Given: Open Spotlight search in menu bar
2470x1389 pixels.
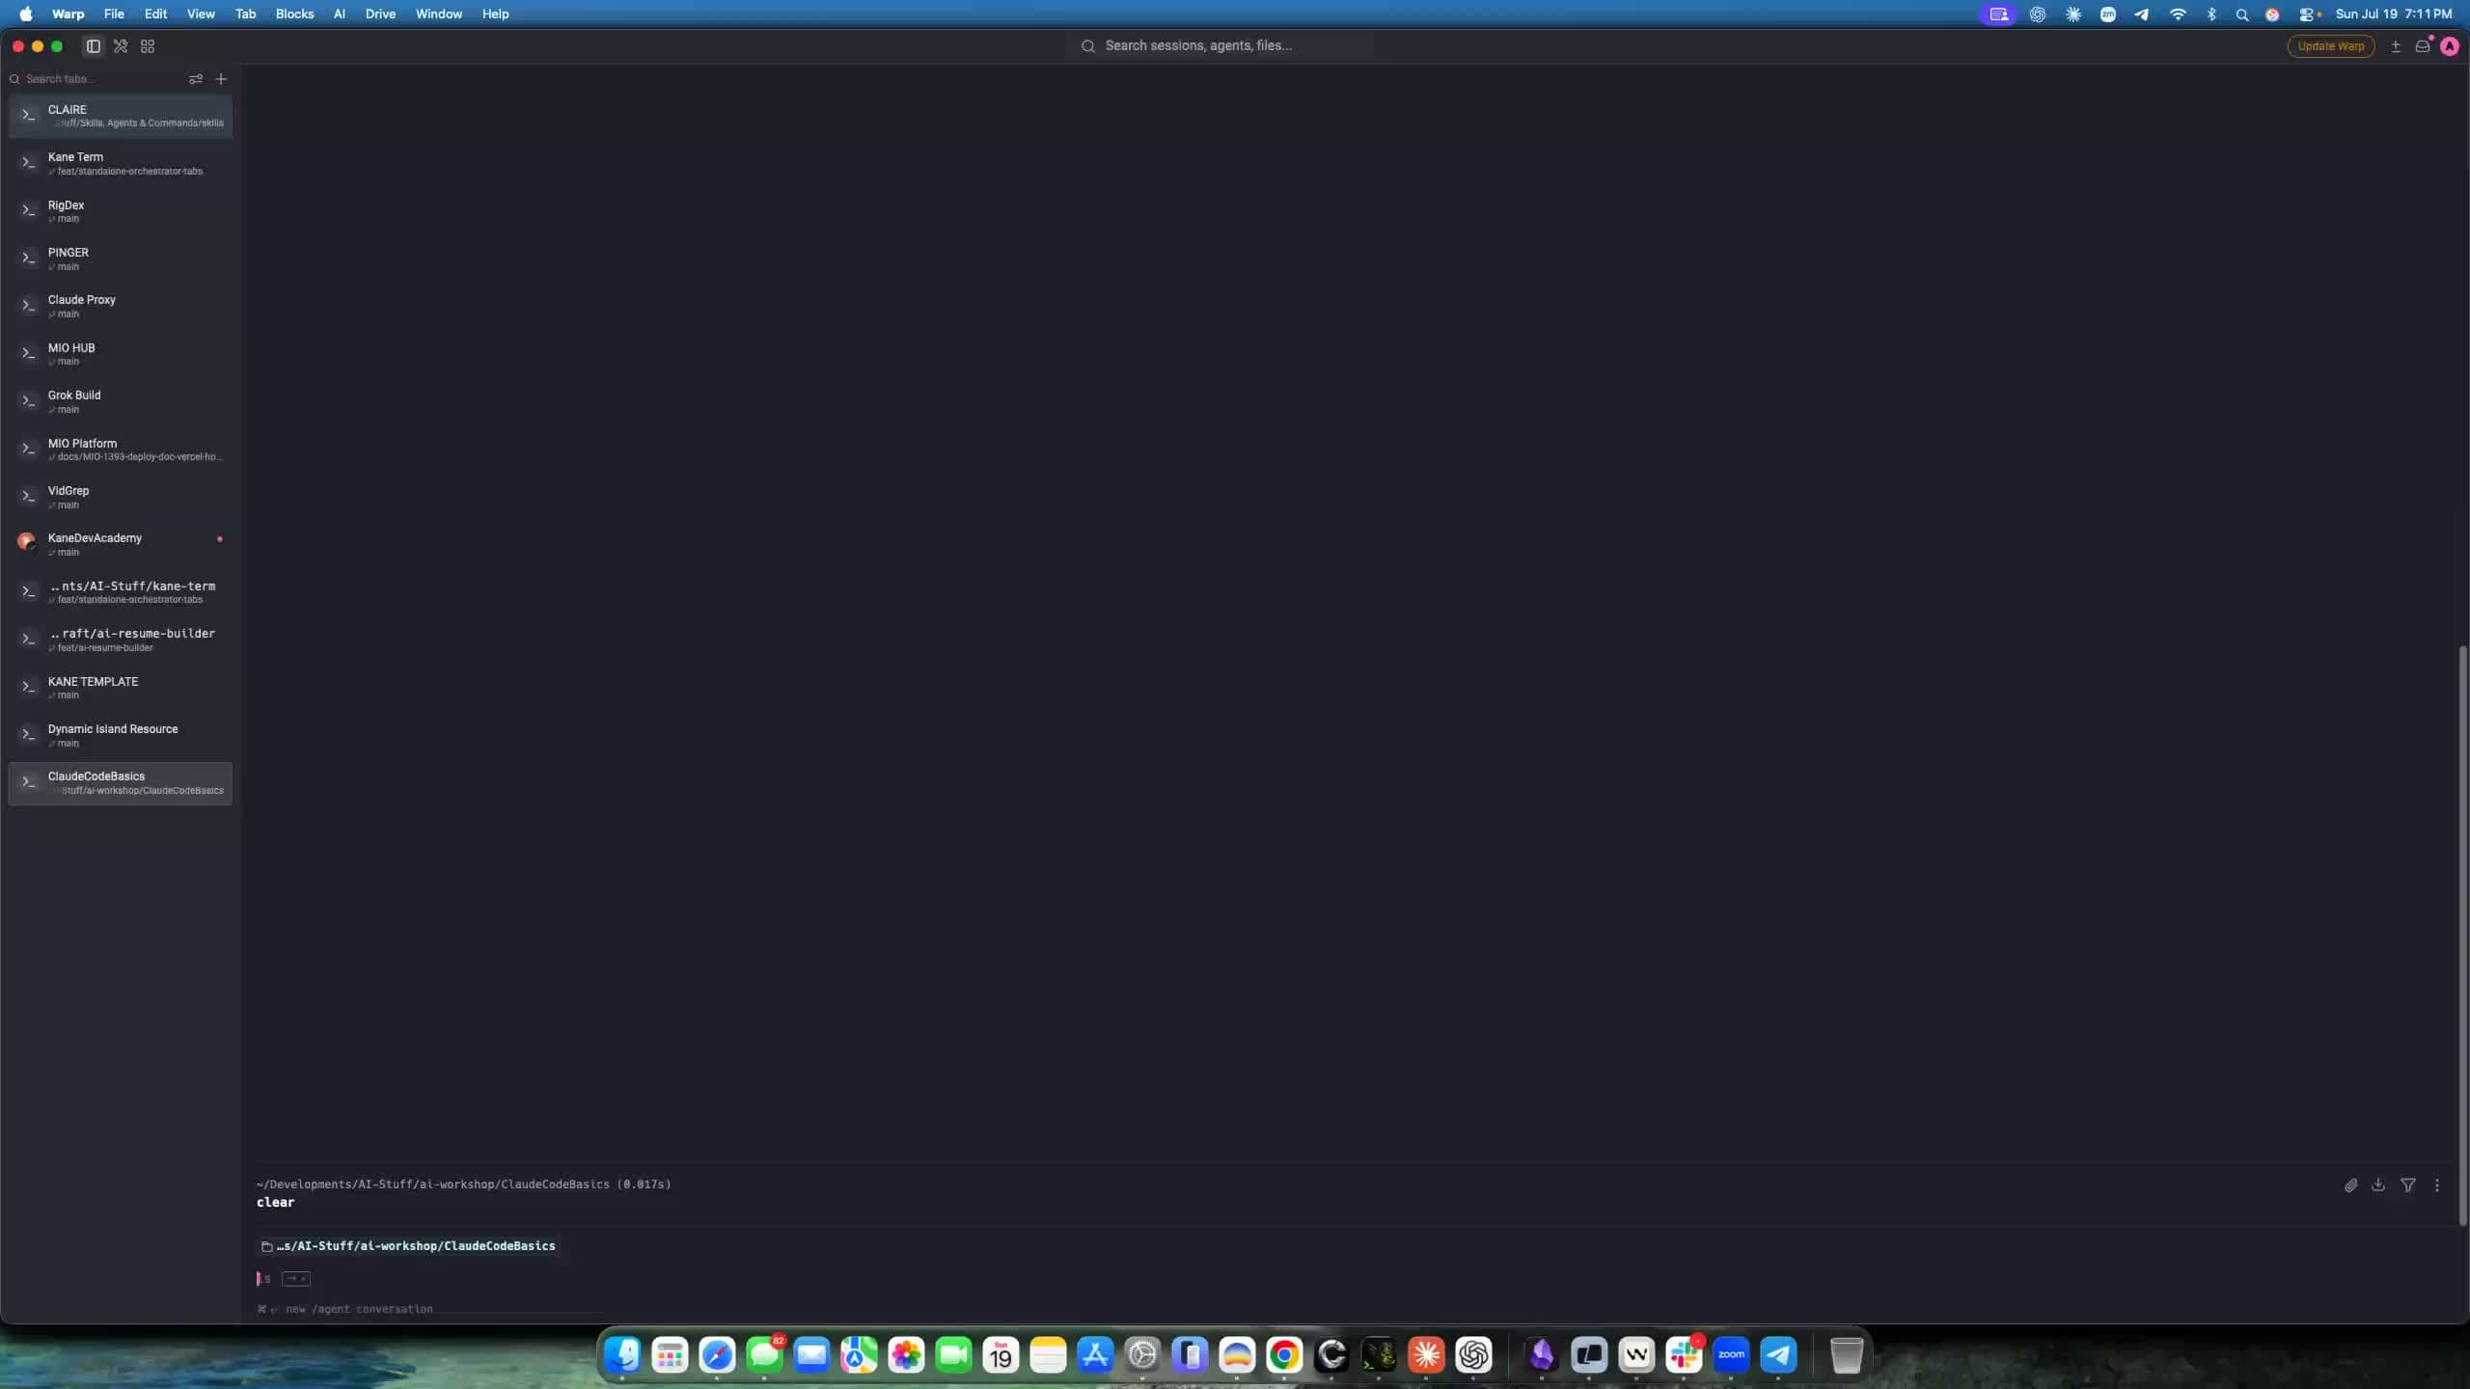Looking at the screenshot, I should [x=2242, y=14].
